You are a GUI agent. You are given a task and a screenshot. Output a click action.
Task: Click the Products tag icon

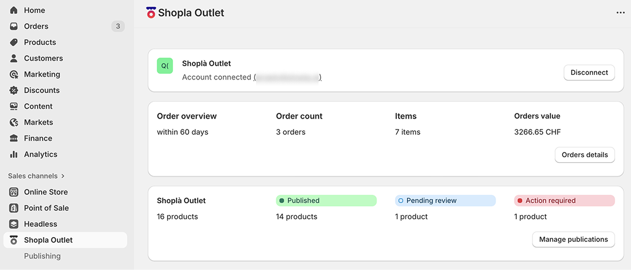point(14,43)
